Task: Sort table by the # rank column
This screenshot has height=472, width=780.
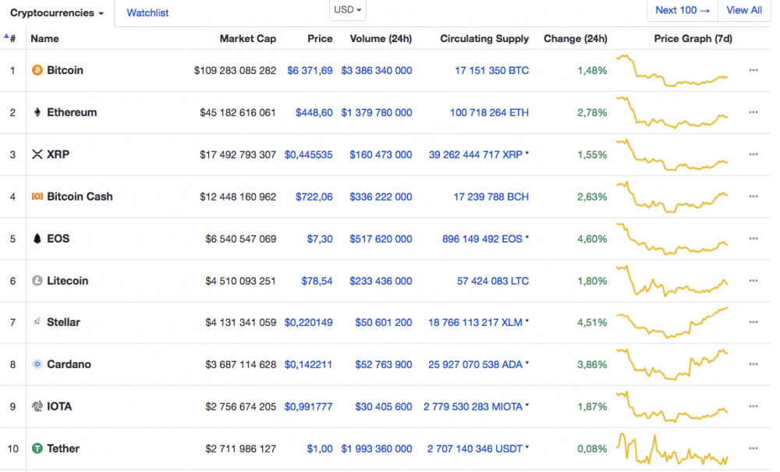Action: point(11,38)
